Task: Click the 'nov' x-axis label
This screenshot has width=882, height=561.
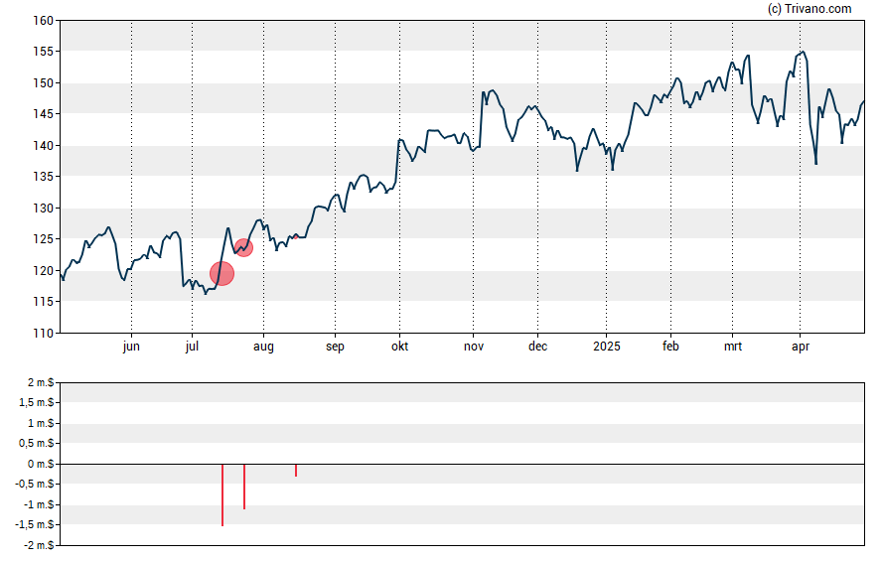Action: coord(474,347)
